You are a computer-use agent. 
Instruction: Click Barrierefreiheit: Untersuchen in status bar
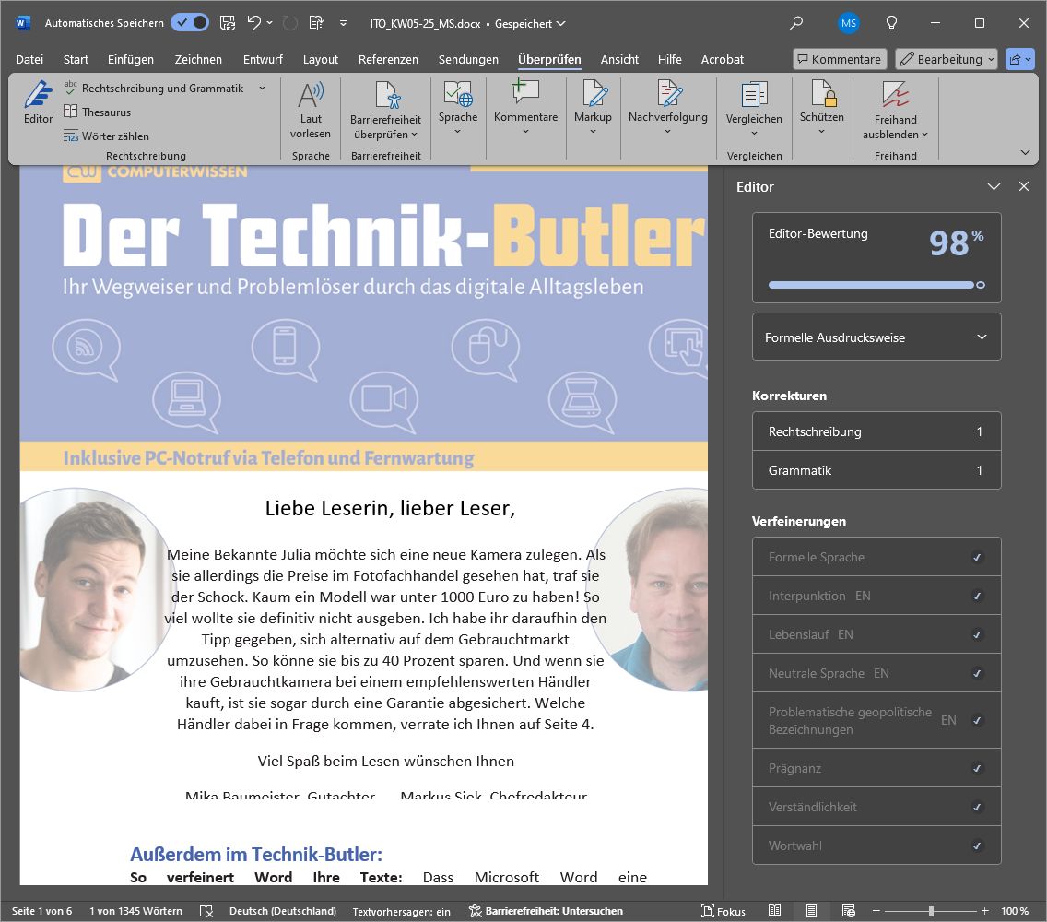click(x=547, y=911)
